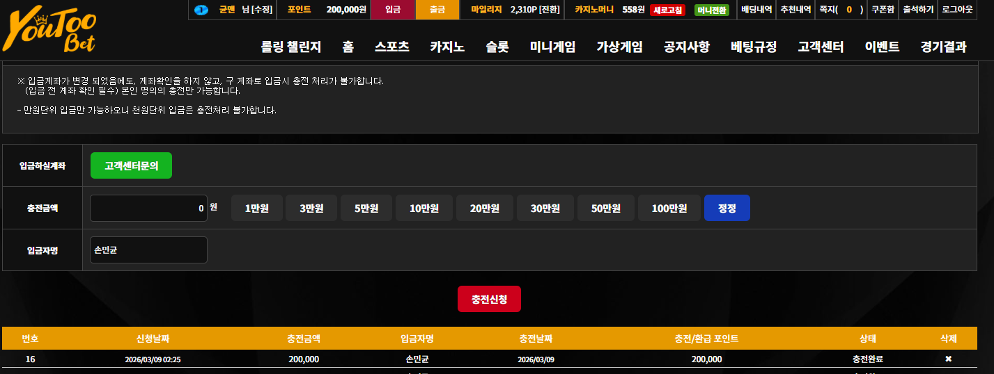Click 로그아웃 to log out
The height and width of the screenshot is (374, 994).
point(957,10)
